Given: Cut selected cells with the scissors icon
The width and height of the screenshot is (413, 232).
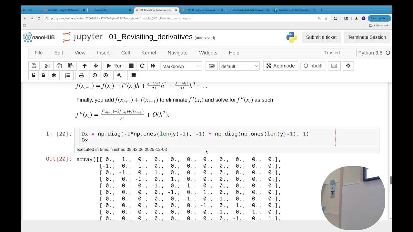Looking at the screenshot, I should (x=47, y=66).
